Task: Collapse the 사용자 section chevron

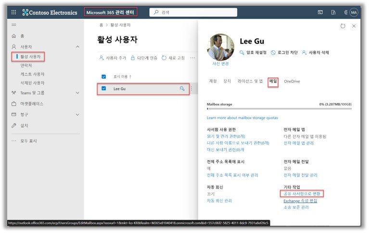Action: point(77,47)
